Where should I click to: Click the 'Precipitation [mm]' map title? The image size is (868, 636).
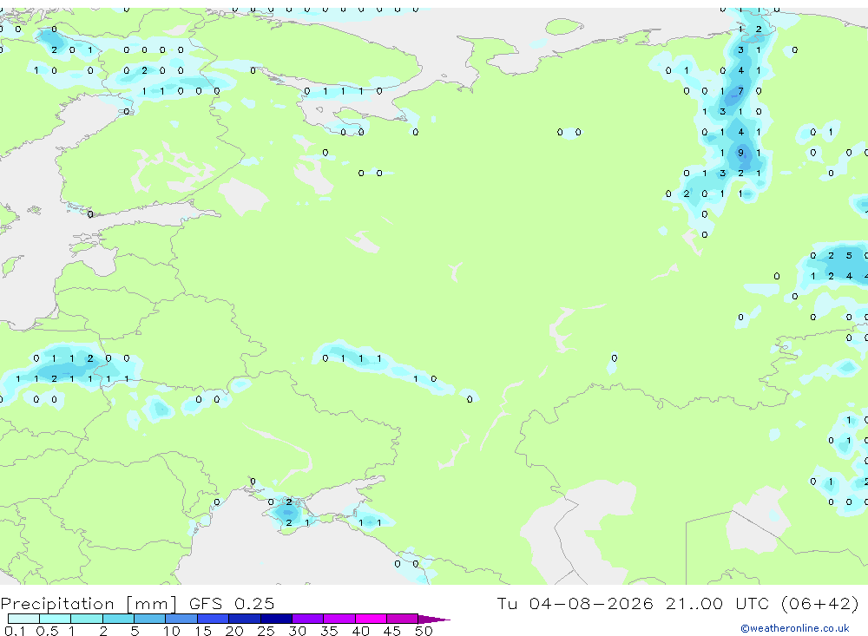[x=89, y=604]
